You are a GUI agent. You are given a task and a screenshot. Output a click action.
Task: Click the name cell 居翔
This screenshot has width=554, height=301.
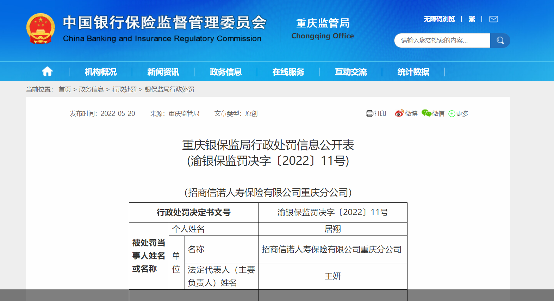pyautogui.click(x=333, y=229)
